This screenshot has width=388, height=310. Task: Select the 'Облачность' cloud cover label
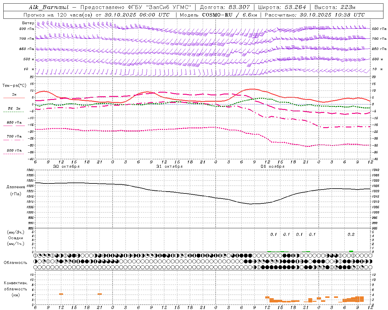[15, 263]
